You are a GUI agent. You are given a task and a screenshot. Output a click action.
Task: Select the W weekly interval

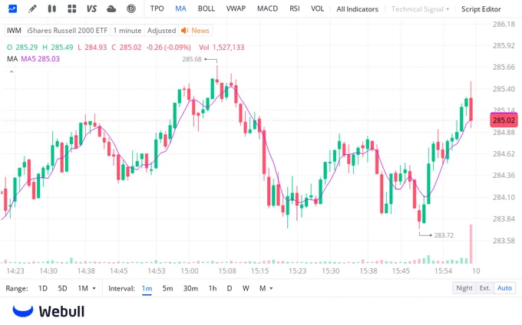click(246, 288)
